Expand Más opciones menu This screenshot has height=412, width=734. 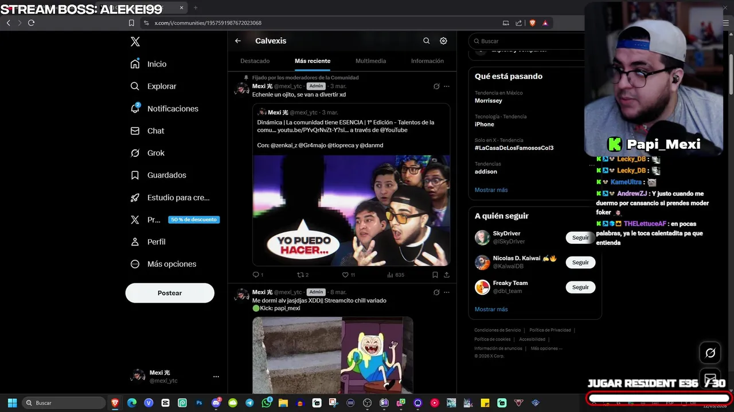point(163,264)
